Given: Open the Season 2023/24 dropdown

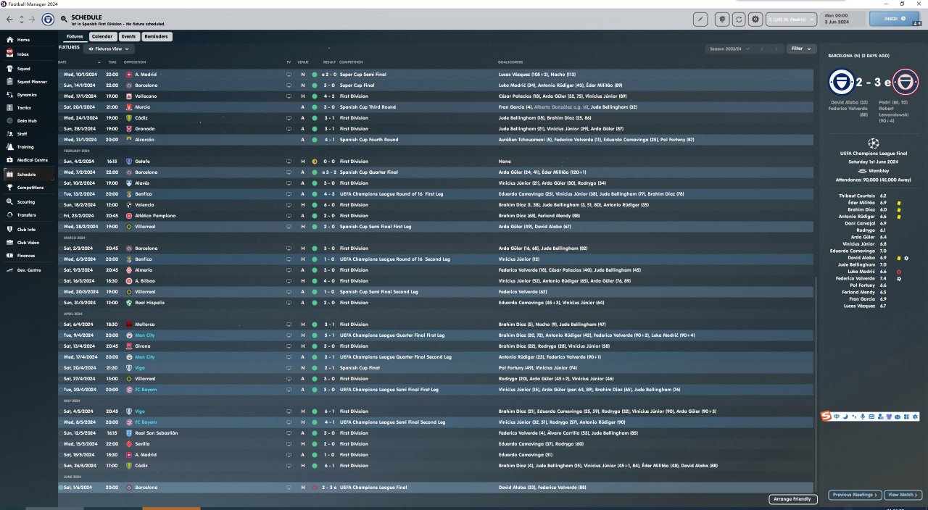Looking at the screenshot, I should tap(729, 49).
